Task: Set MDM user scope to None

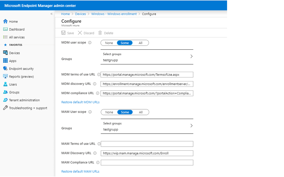Action: point(109,43)
